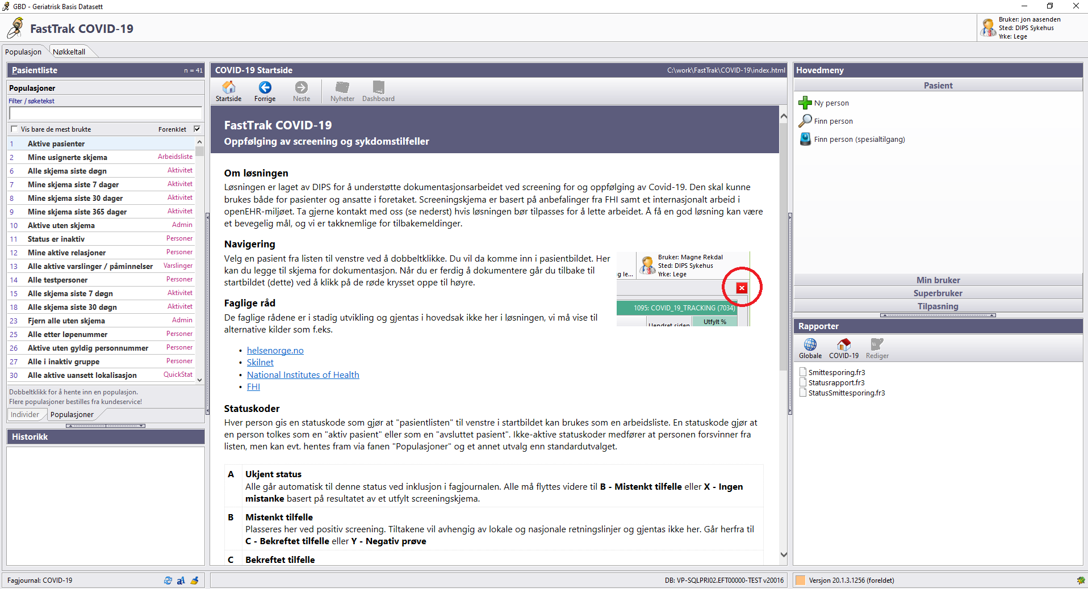This screenshot has width=1088, height=589.
Task: Switch to the Individer tab
Action: click(x=25, y=414)
